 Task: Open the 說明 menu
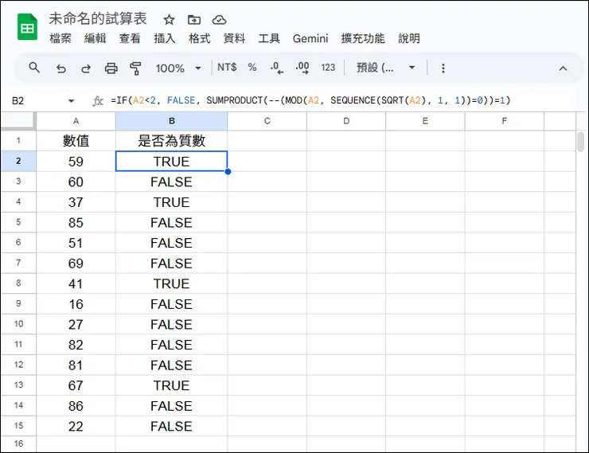[409, 38]
